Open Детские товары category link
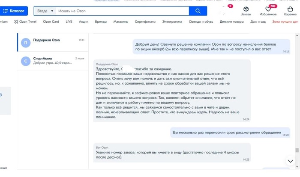 pos(232,21)
